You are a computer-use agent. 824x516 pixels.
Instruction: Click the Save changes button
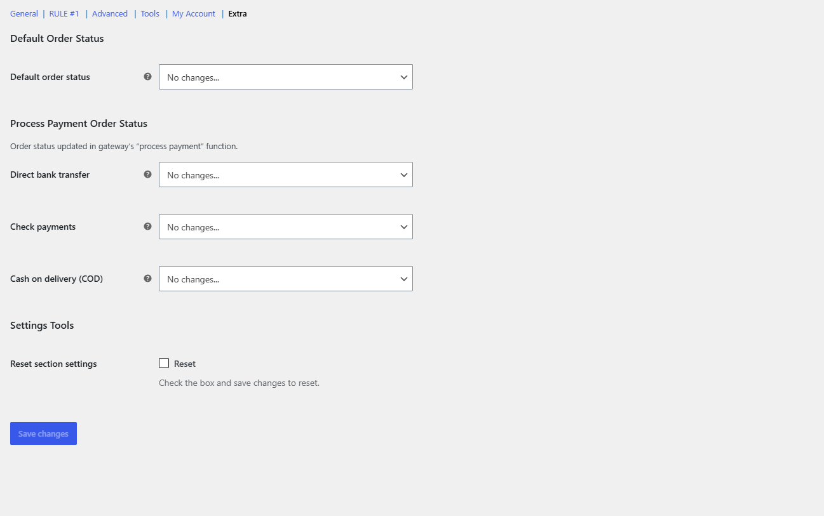43,433
